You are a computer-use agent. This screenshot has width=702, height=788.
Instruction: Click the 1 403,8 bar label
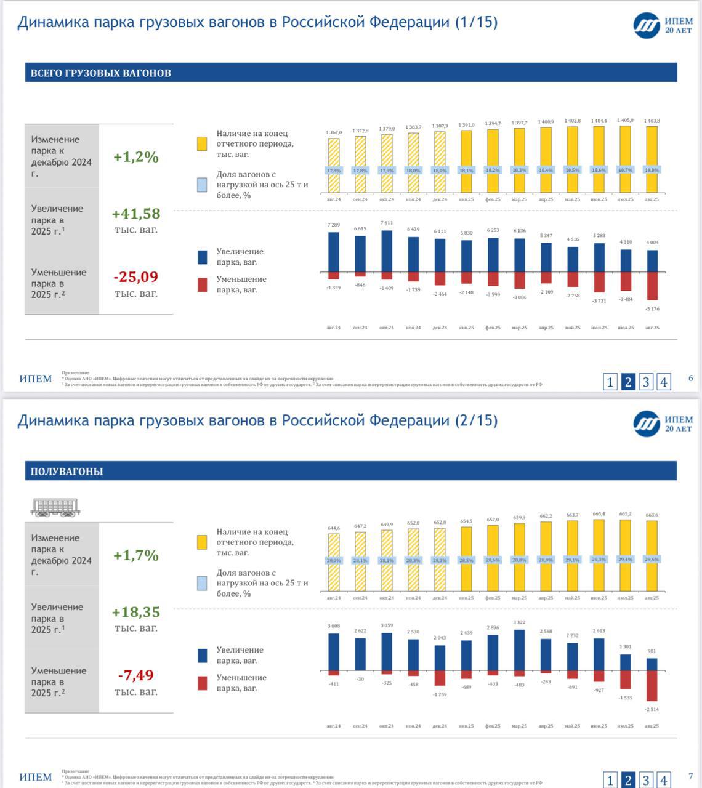tap(652, 121)
